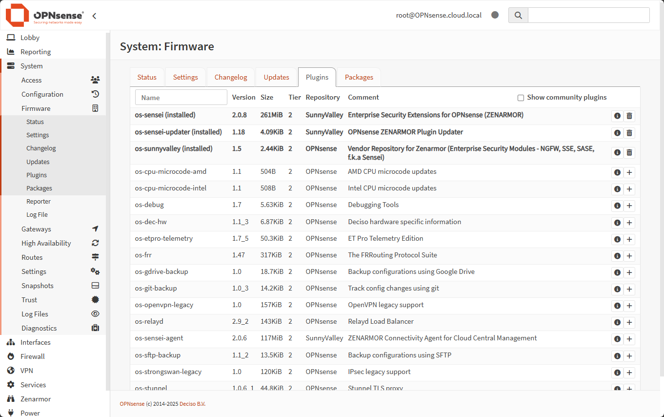Open the Changelog tab
The width and height of the screenshot is (664, 417).
tap(231, 77)
